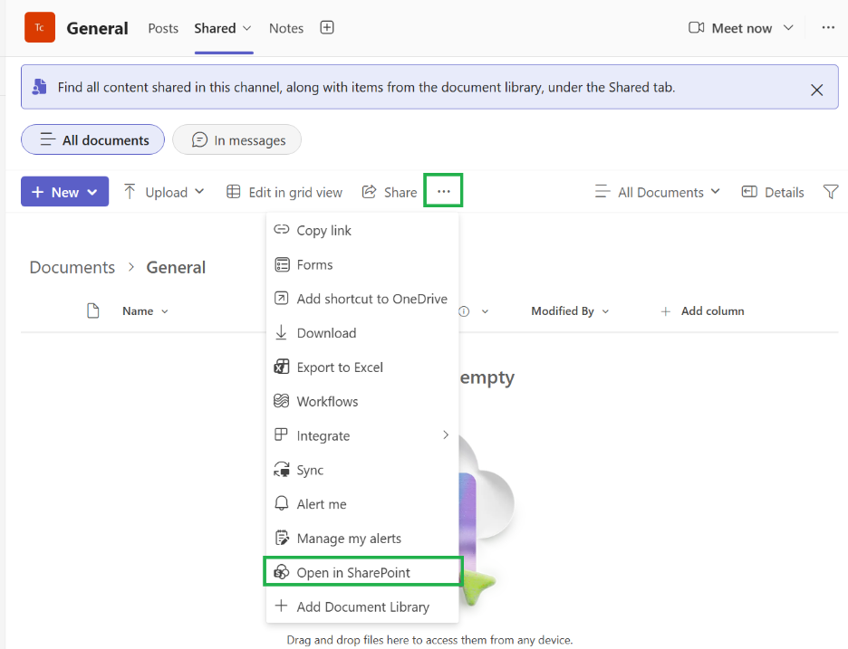Click the Share toolbar button

coord(390,192)
